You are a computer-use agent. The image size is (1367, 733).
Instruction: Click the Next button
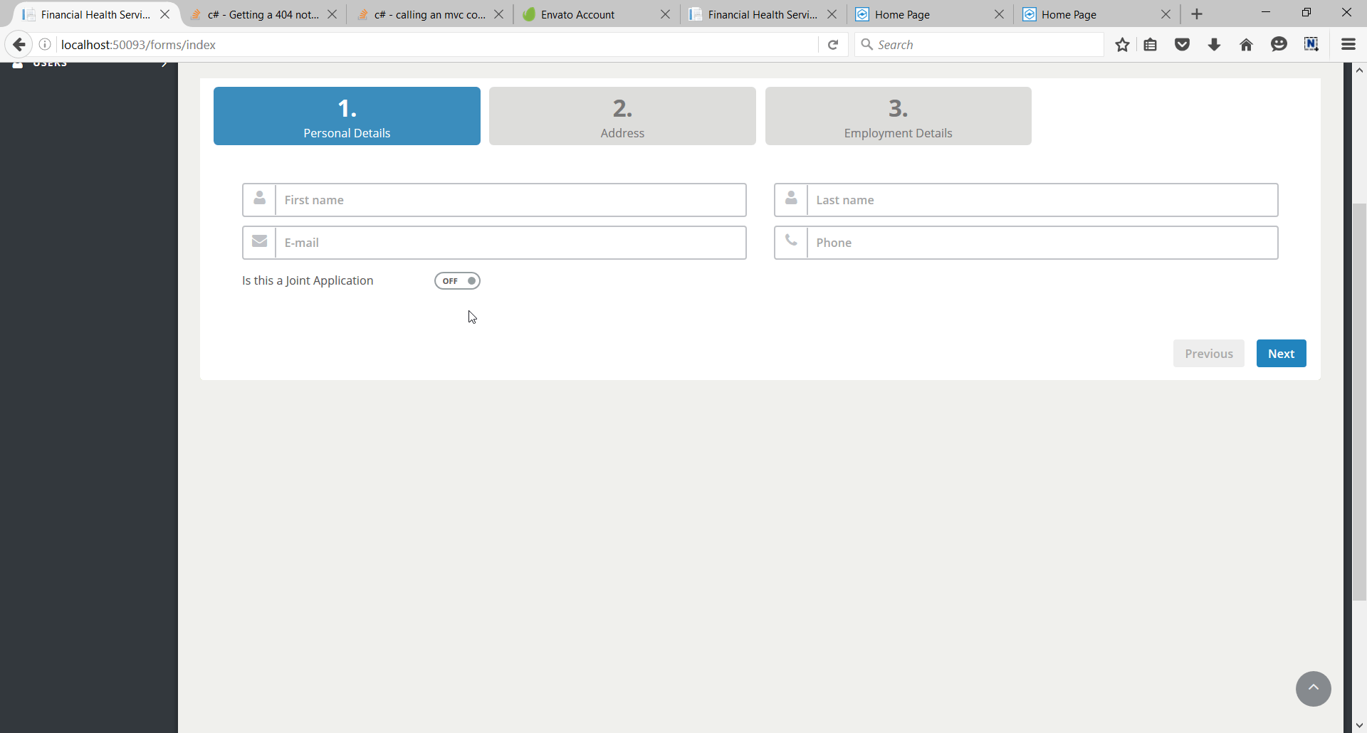coord(1282,354)
